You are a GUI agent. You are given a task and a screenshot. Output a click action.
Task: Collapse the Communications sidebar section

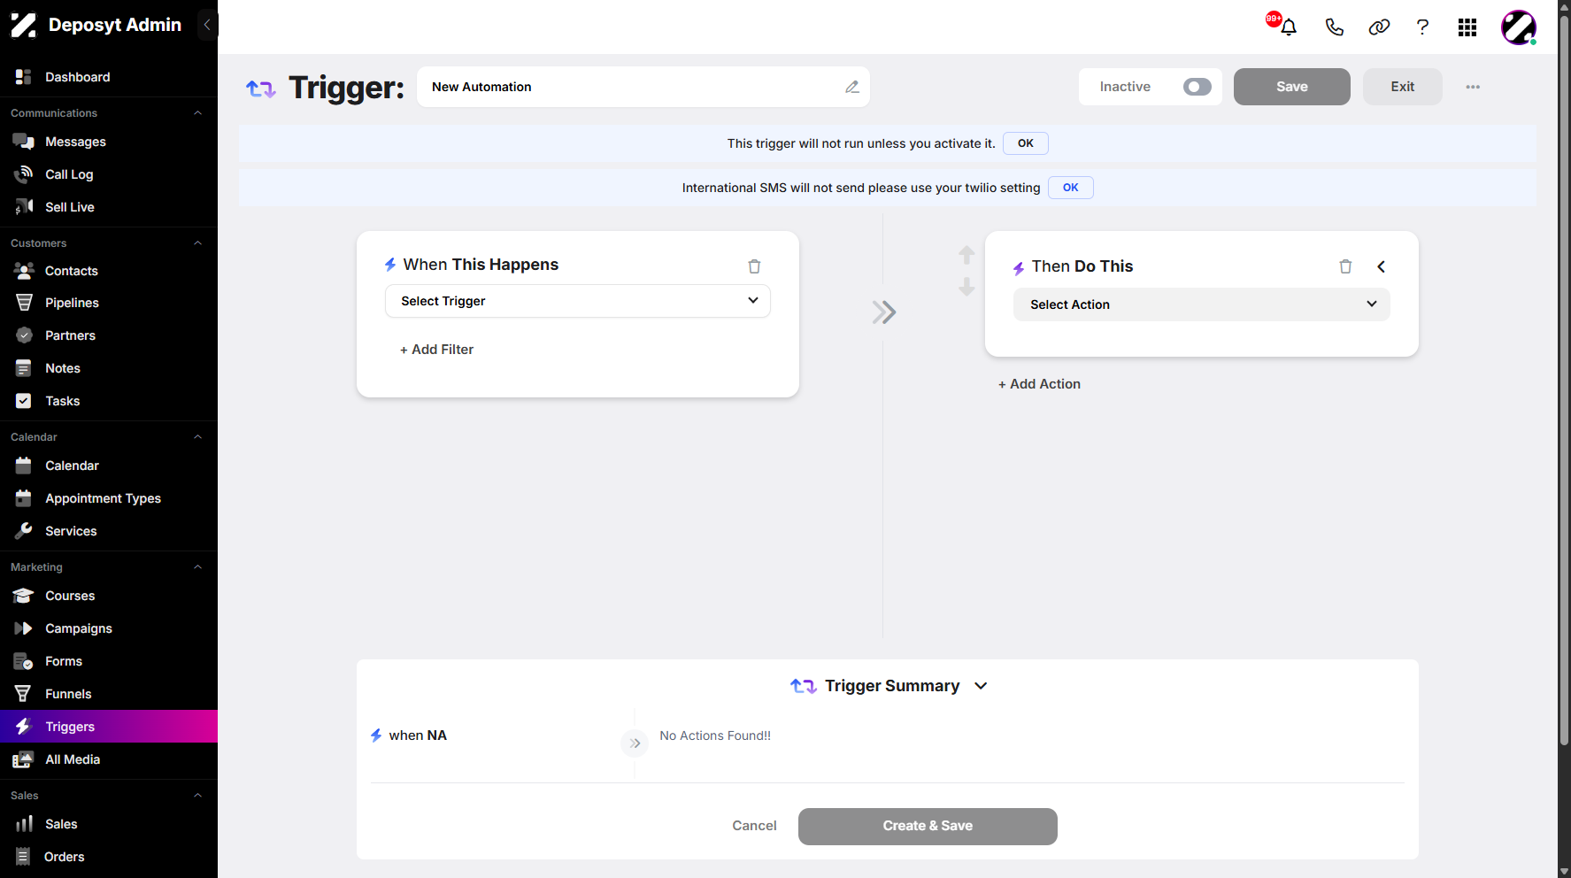coord(197,113)
